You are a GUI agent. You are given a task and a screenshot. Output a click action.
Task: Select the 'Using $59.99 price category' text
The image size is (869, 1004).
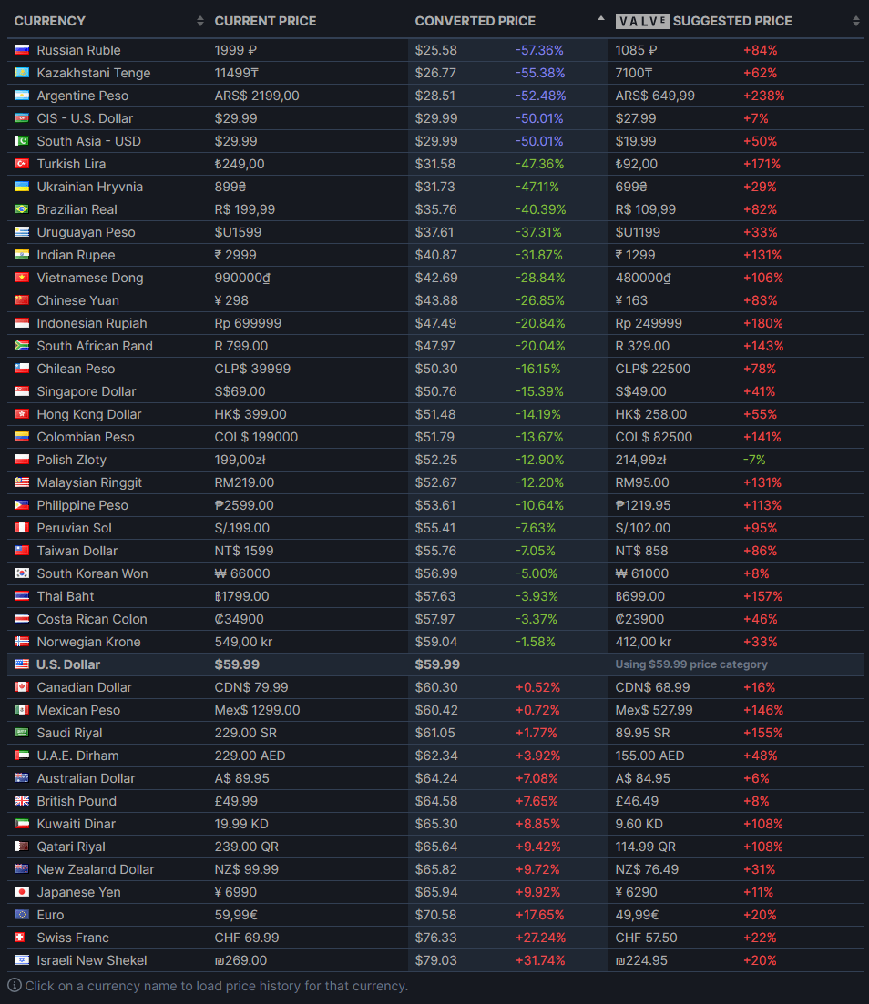pos(691,664)
